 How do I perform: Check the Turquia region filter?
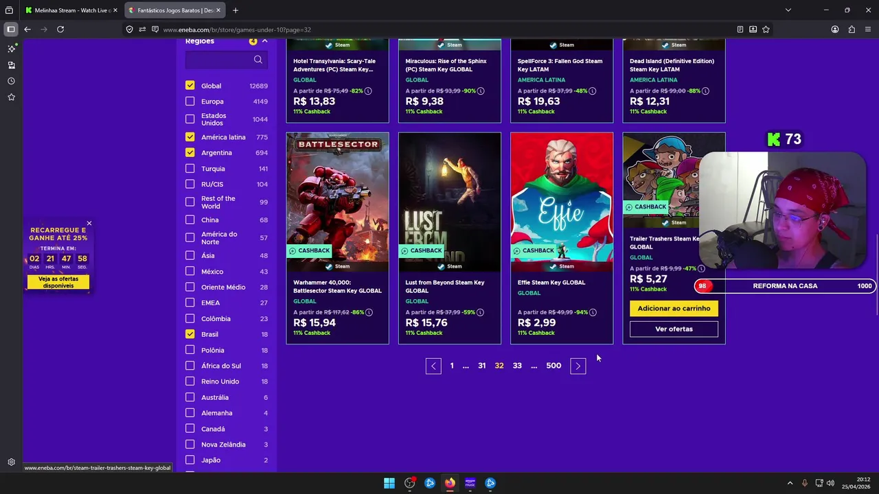[x=190, y=169]
